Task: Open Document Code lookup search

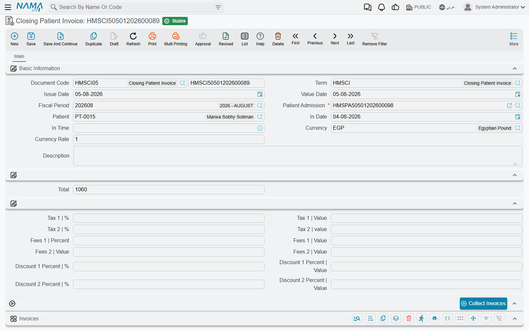Action: point(183,83)
